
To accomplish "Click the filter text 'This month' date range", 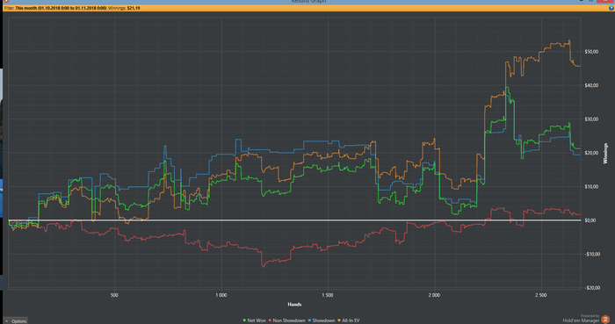I will pos(61,8).
